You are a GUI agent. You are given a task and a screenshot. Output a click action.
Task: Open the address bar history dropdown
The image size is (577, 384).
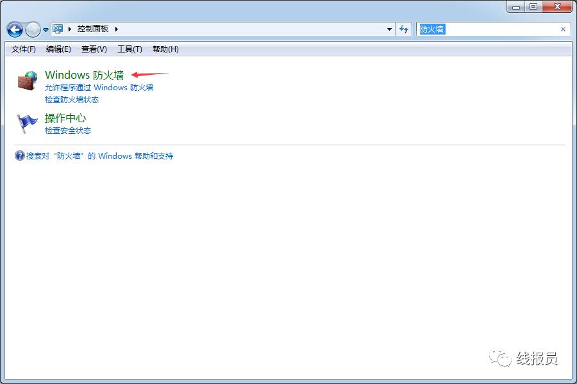coord(389,29)
